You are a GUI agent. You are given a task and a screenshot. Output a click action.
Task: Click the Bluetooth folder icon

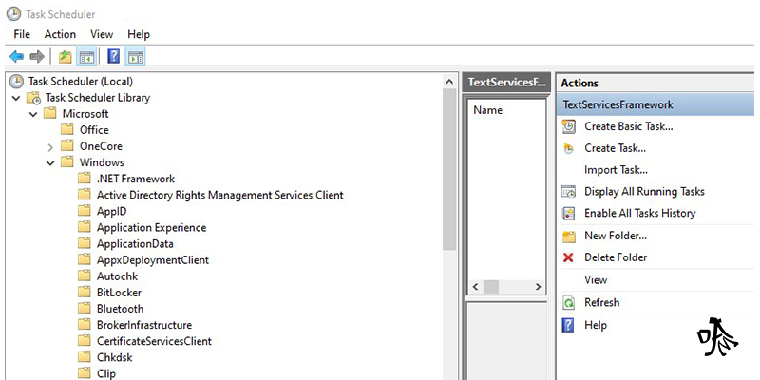85,309
